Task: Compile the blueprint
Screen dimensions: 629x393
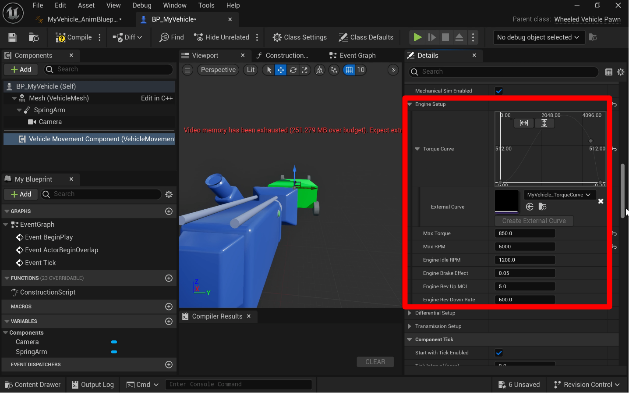Action: [74, 37]
